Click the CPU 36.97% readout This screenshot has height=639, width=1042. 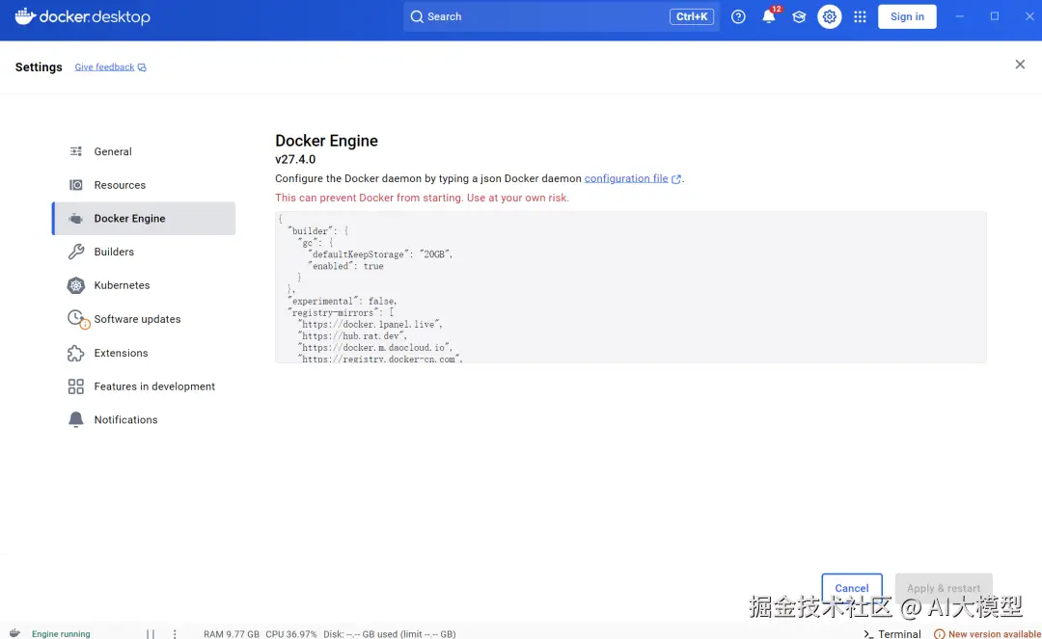pos(291,633)
